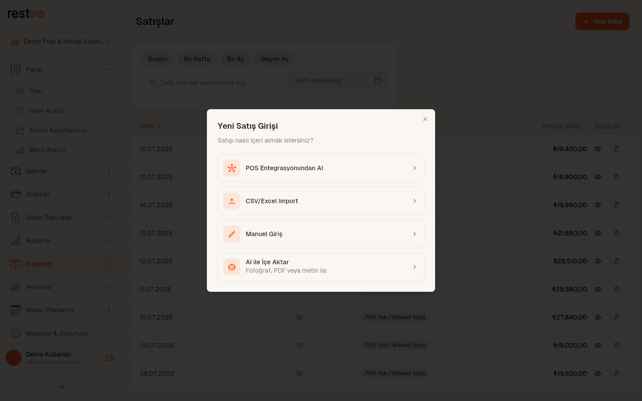Click the POS integration network icon
This screenshot has height=401, width=642.
point(232,168)
